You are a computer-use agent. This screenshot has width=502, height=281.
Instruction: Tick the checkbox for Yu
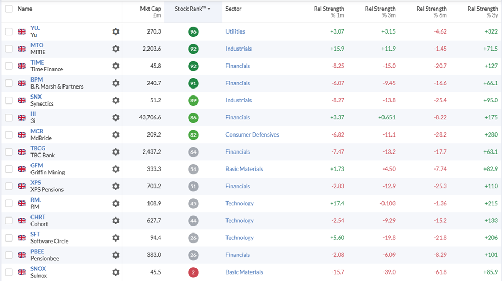pos(9,31)
